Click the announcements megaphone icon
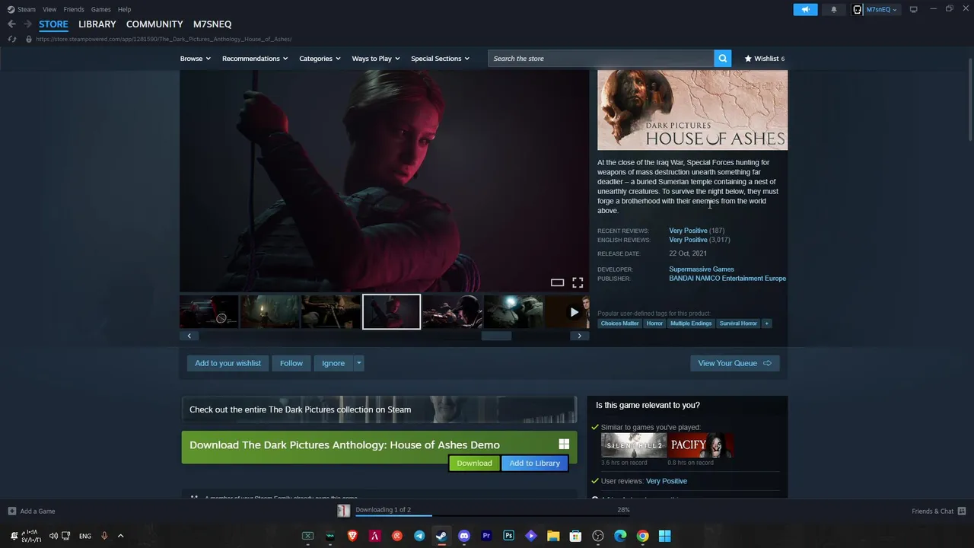The width and height of the screenshot is (974, 548). coord(805,9)
